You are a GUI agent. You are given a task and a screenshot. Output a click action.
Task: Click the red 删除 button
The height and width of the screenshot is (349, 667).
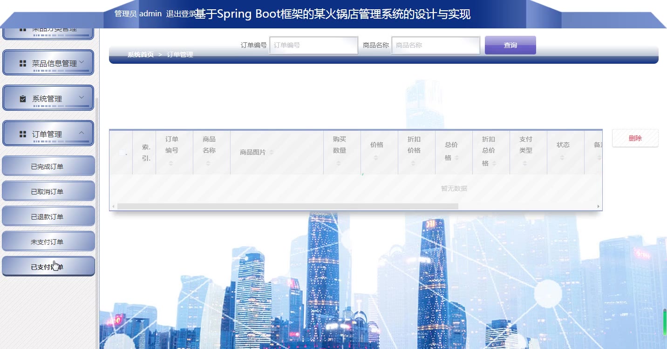[x=635, y=138]
